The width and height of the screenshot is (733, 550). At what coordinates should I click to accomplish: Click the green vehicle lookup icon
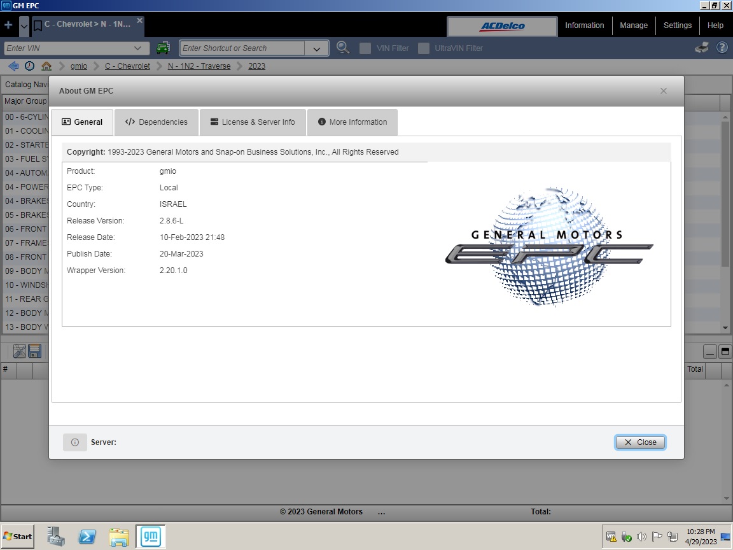tap(163, 48)
